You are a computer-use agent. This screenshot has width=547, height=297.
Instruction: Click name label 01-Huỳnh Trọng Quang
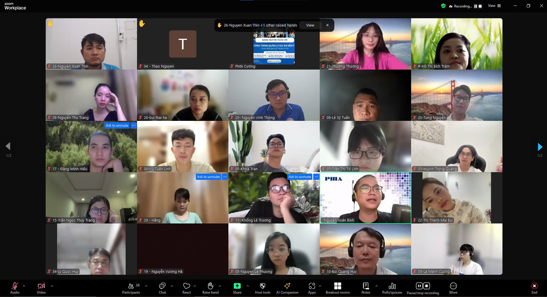point(437,169)
